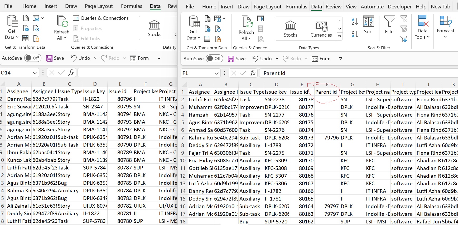Switch to Formulas tab in left window
458x225 pixels.
pyautogui.click(x=132, y=6)
